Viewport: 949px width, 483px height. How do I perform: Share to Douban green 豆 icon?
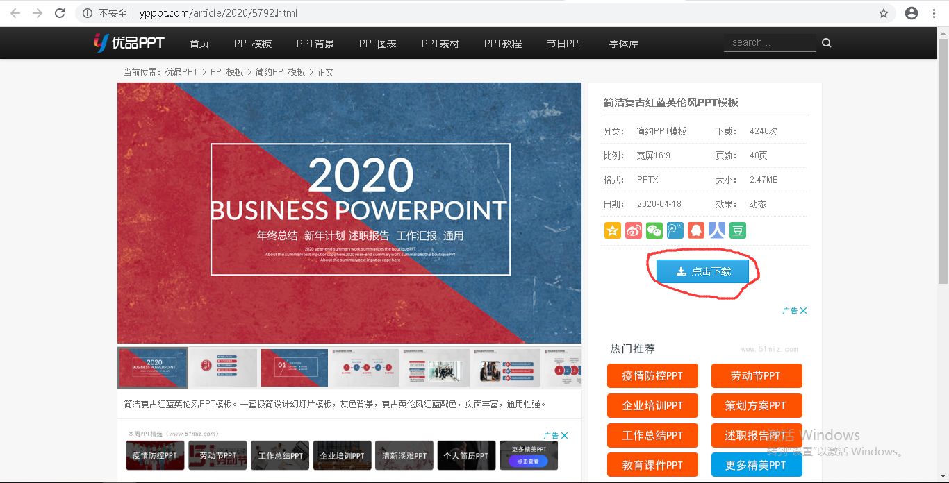(737, 230)
